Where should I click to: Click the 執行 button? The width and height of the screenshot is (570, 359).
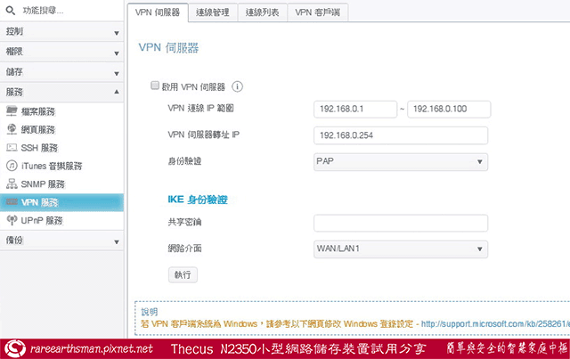pos(183,274)
